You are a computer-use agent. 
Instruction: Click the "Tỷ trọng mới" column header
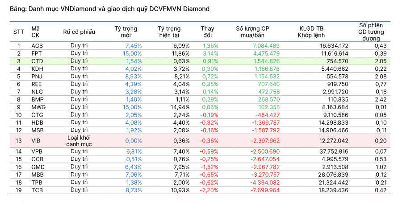(x=126, y=32)
